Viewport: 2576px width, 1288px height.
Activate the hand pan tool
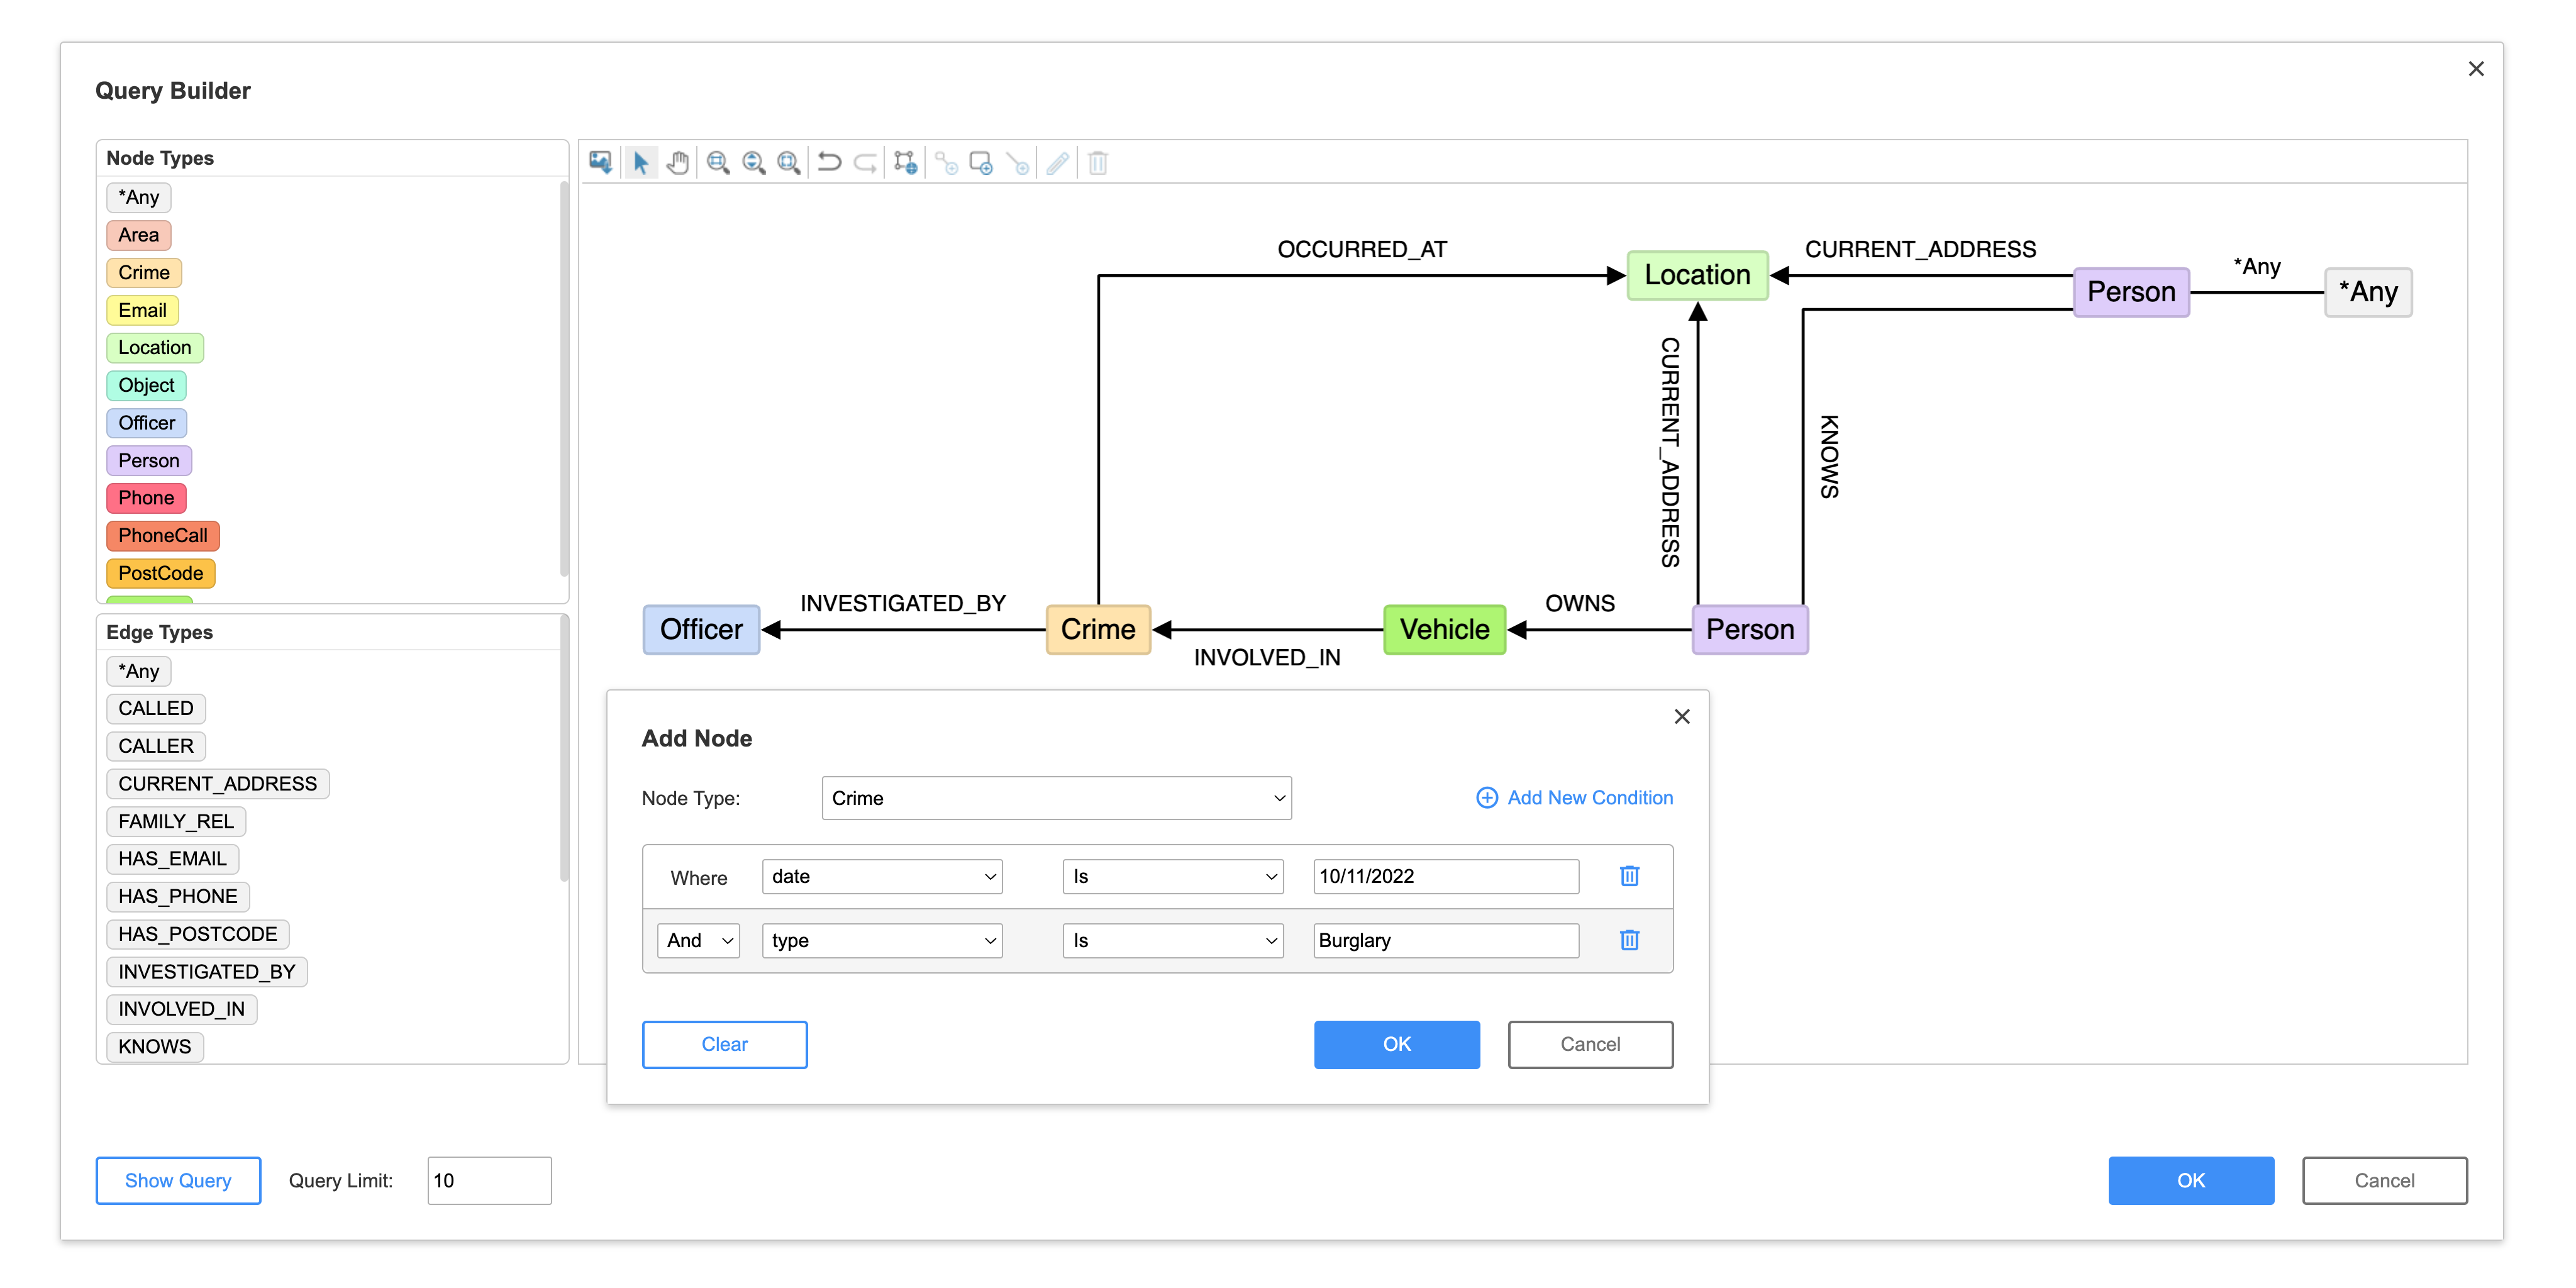[678, 162]
